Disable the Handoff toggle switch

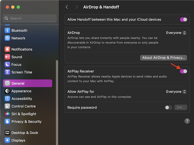point(183,19)
